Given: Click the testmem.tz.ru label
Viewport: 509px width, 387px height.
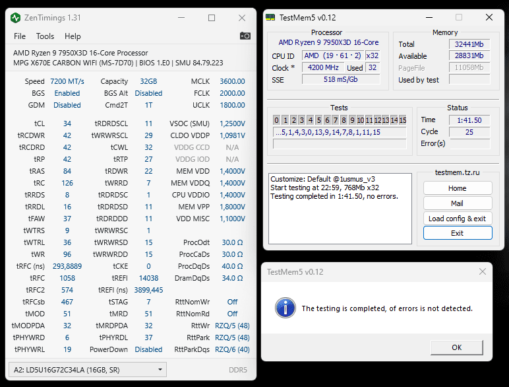Looking at the screenshot, I should pos(457,172).
